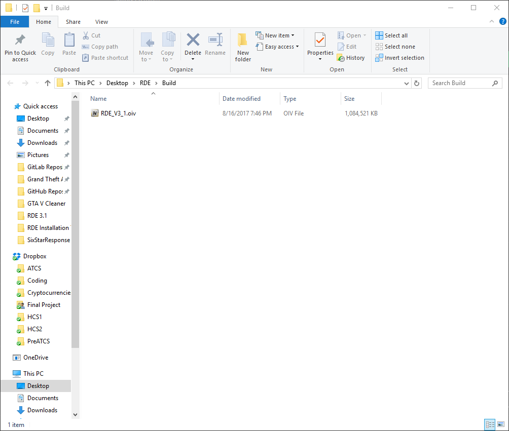
Task: Open the PreATCS folder
Action: [39, 341]
